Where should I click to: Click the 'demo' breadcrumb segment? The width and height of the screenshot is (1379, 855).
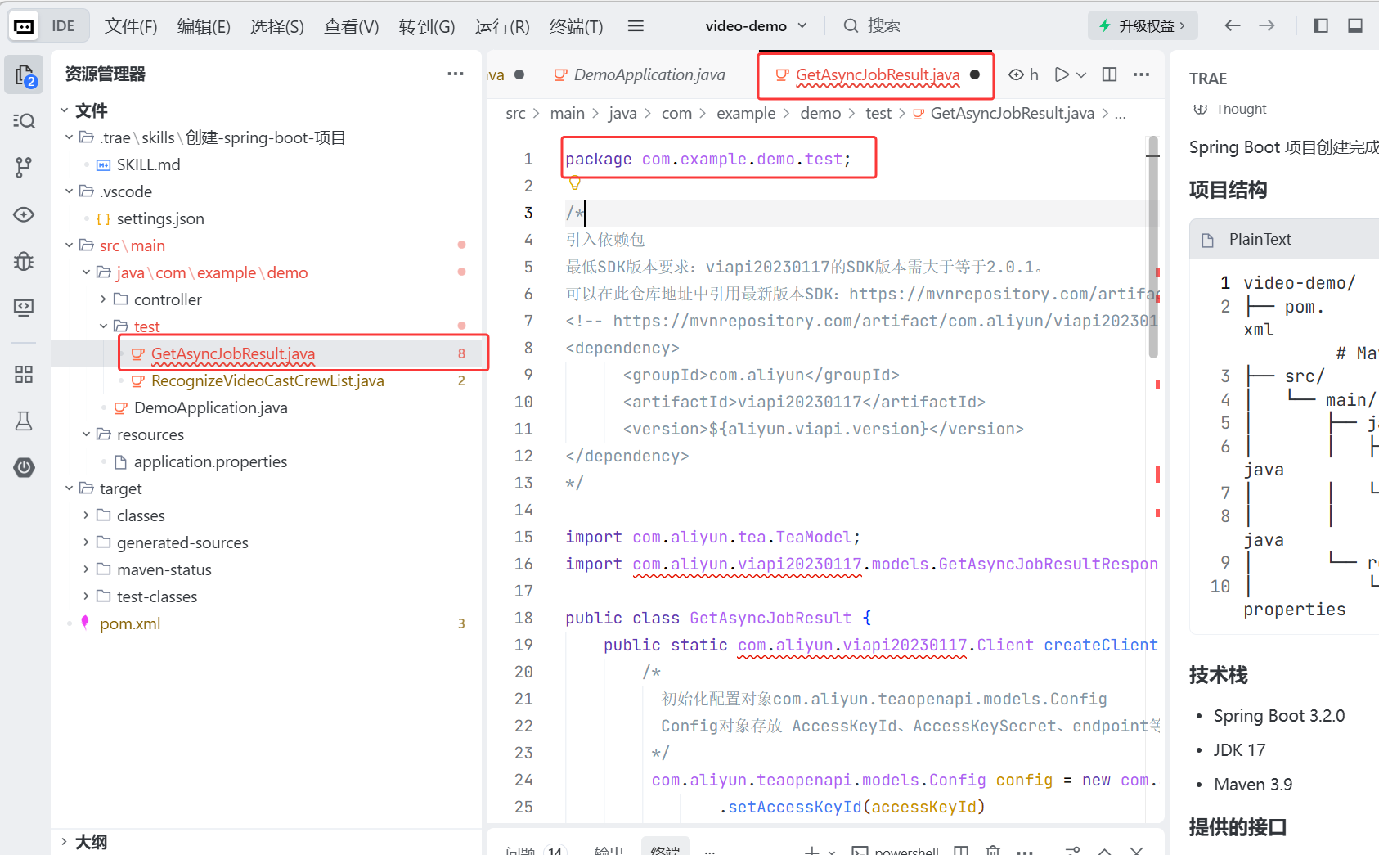coord(820,113)
